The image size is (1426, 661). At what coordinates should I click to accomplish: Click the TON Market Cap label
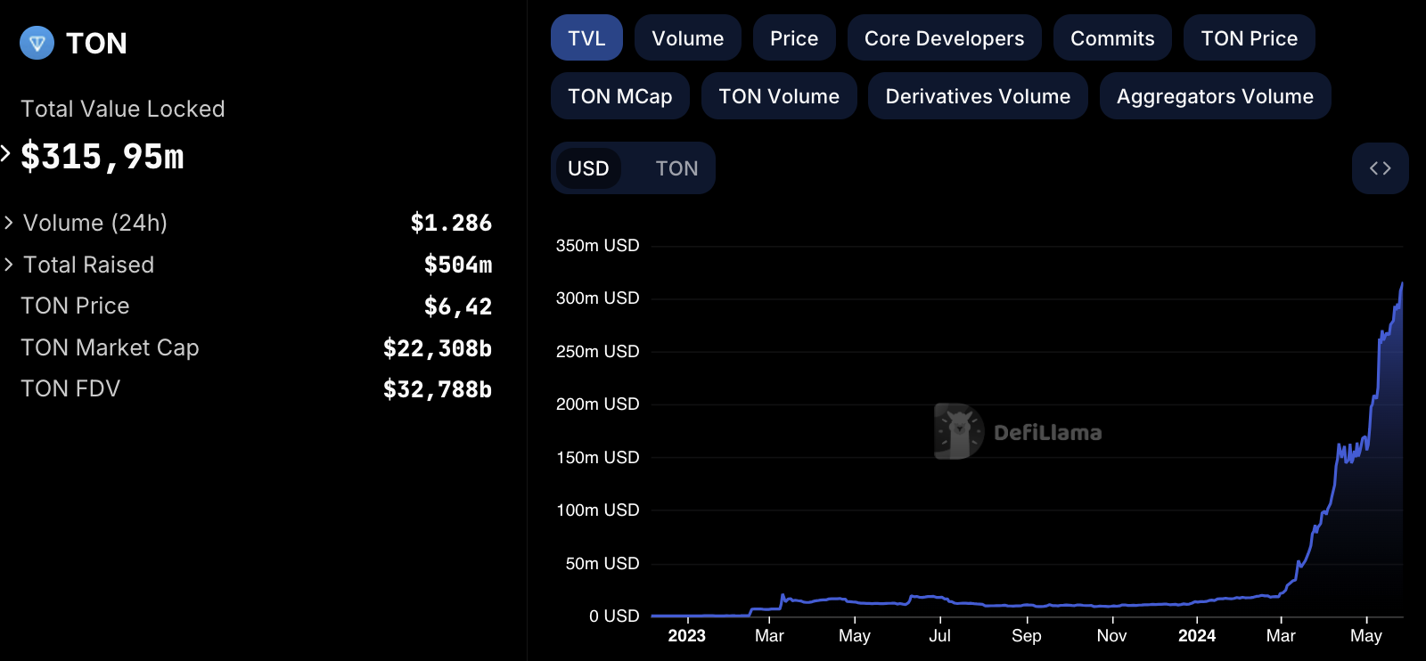click(x=110, y=347)
